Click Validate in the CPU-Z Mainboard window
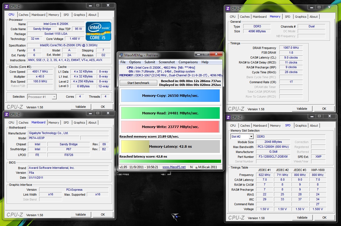 coord(81,215)
